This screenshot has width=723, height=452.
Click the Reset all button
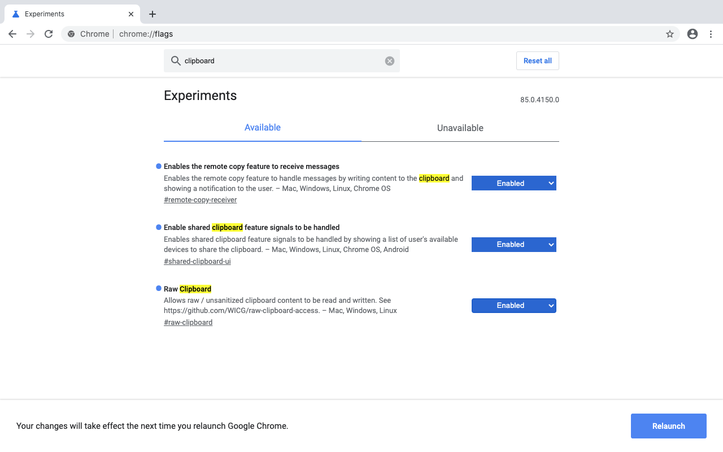pos(537,61)
